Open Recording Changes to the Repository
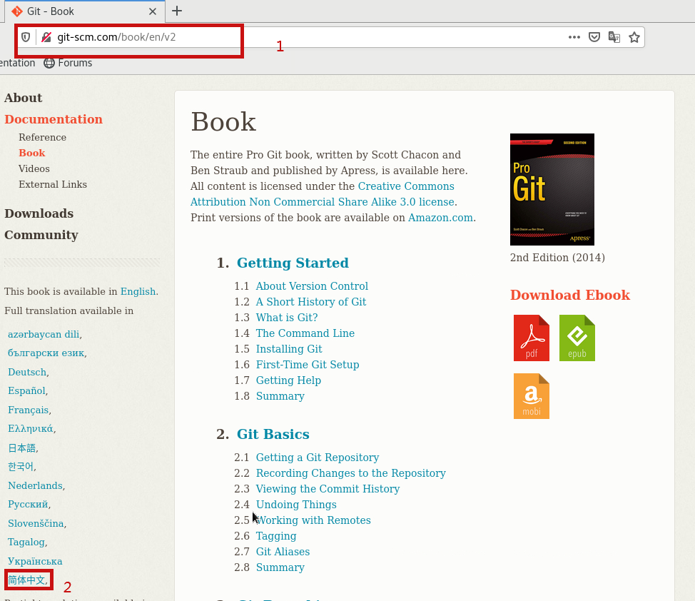Image resolution: width=695 pixels, height=601 pixels. point(350,473)
